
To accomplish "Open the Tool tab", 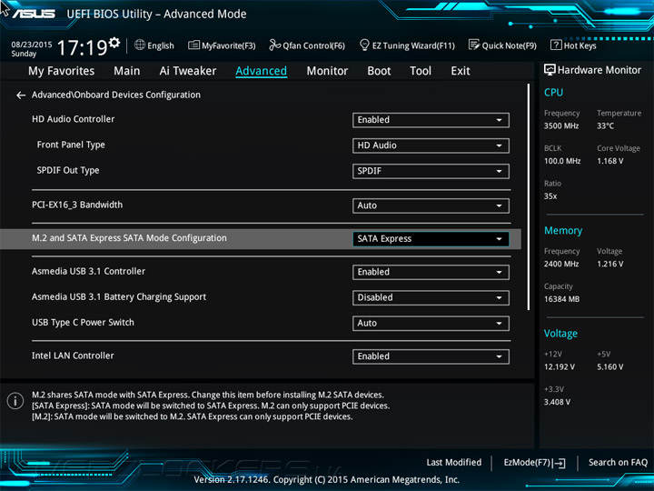I will click(421, 71).
